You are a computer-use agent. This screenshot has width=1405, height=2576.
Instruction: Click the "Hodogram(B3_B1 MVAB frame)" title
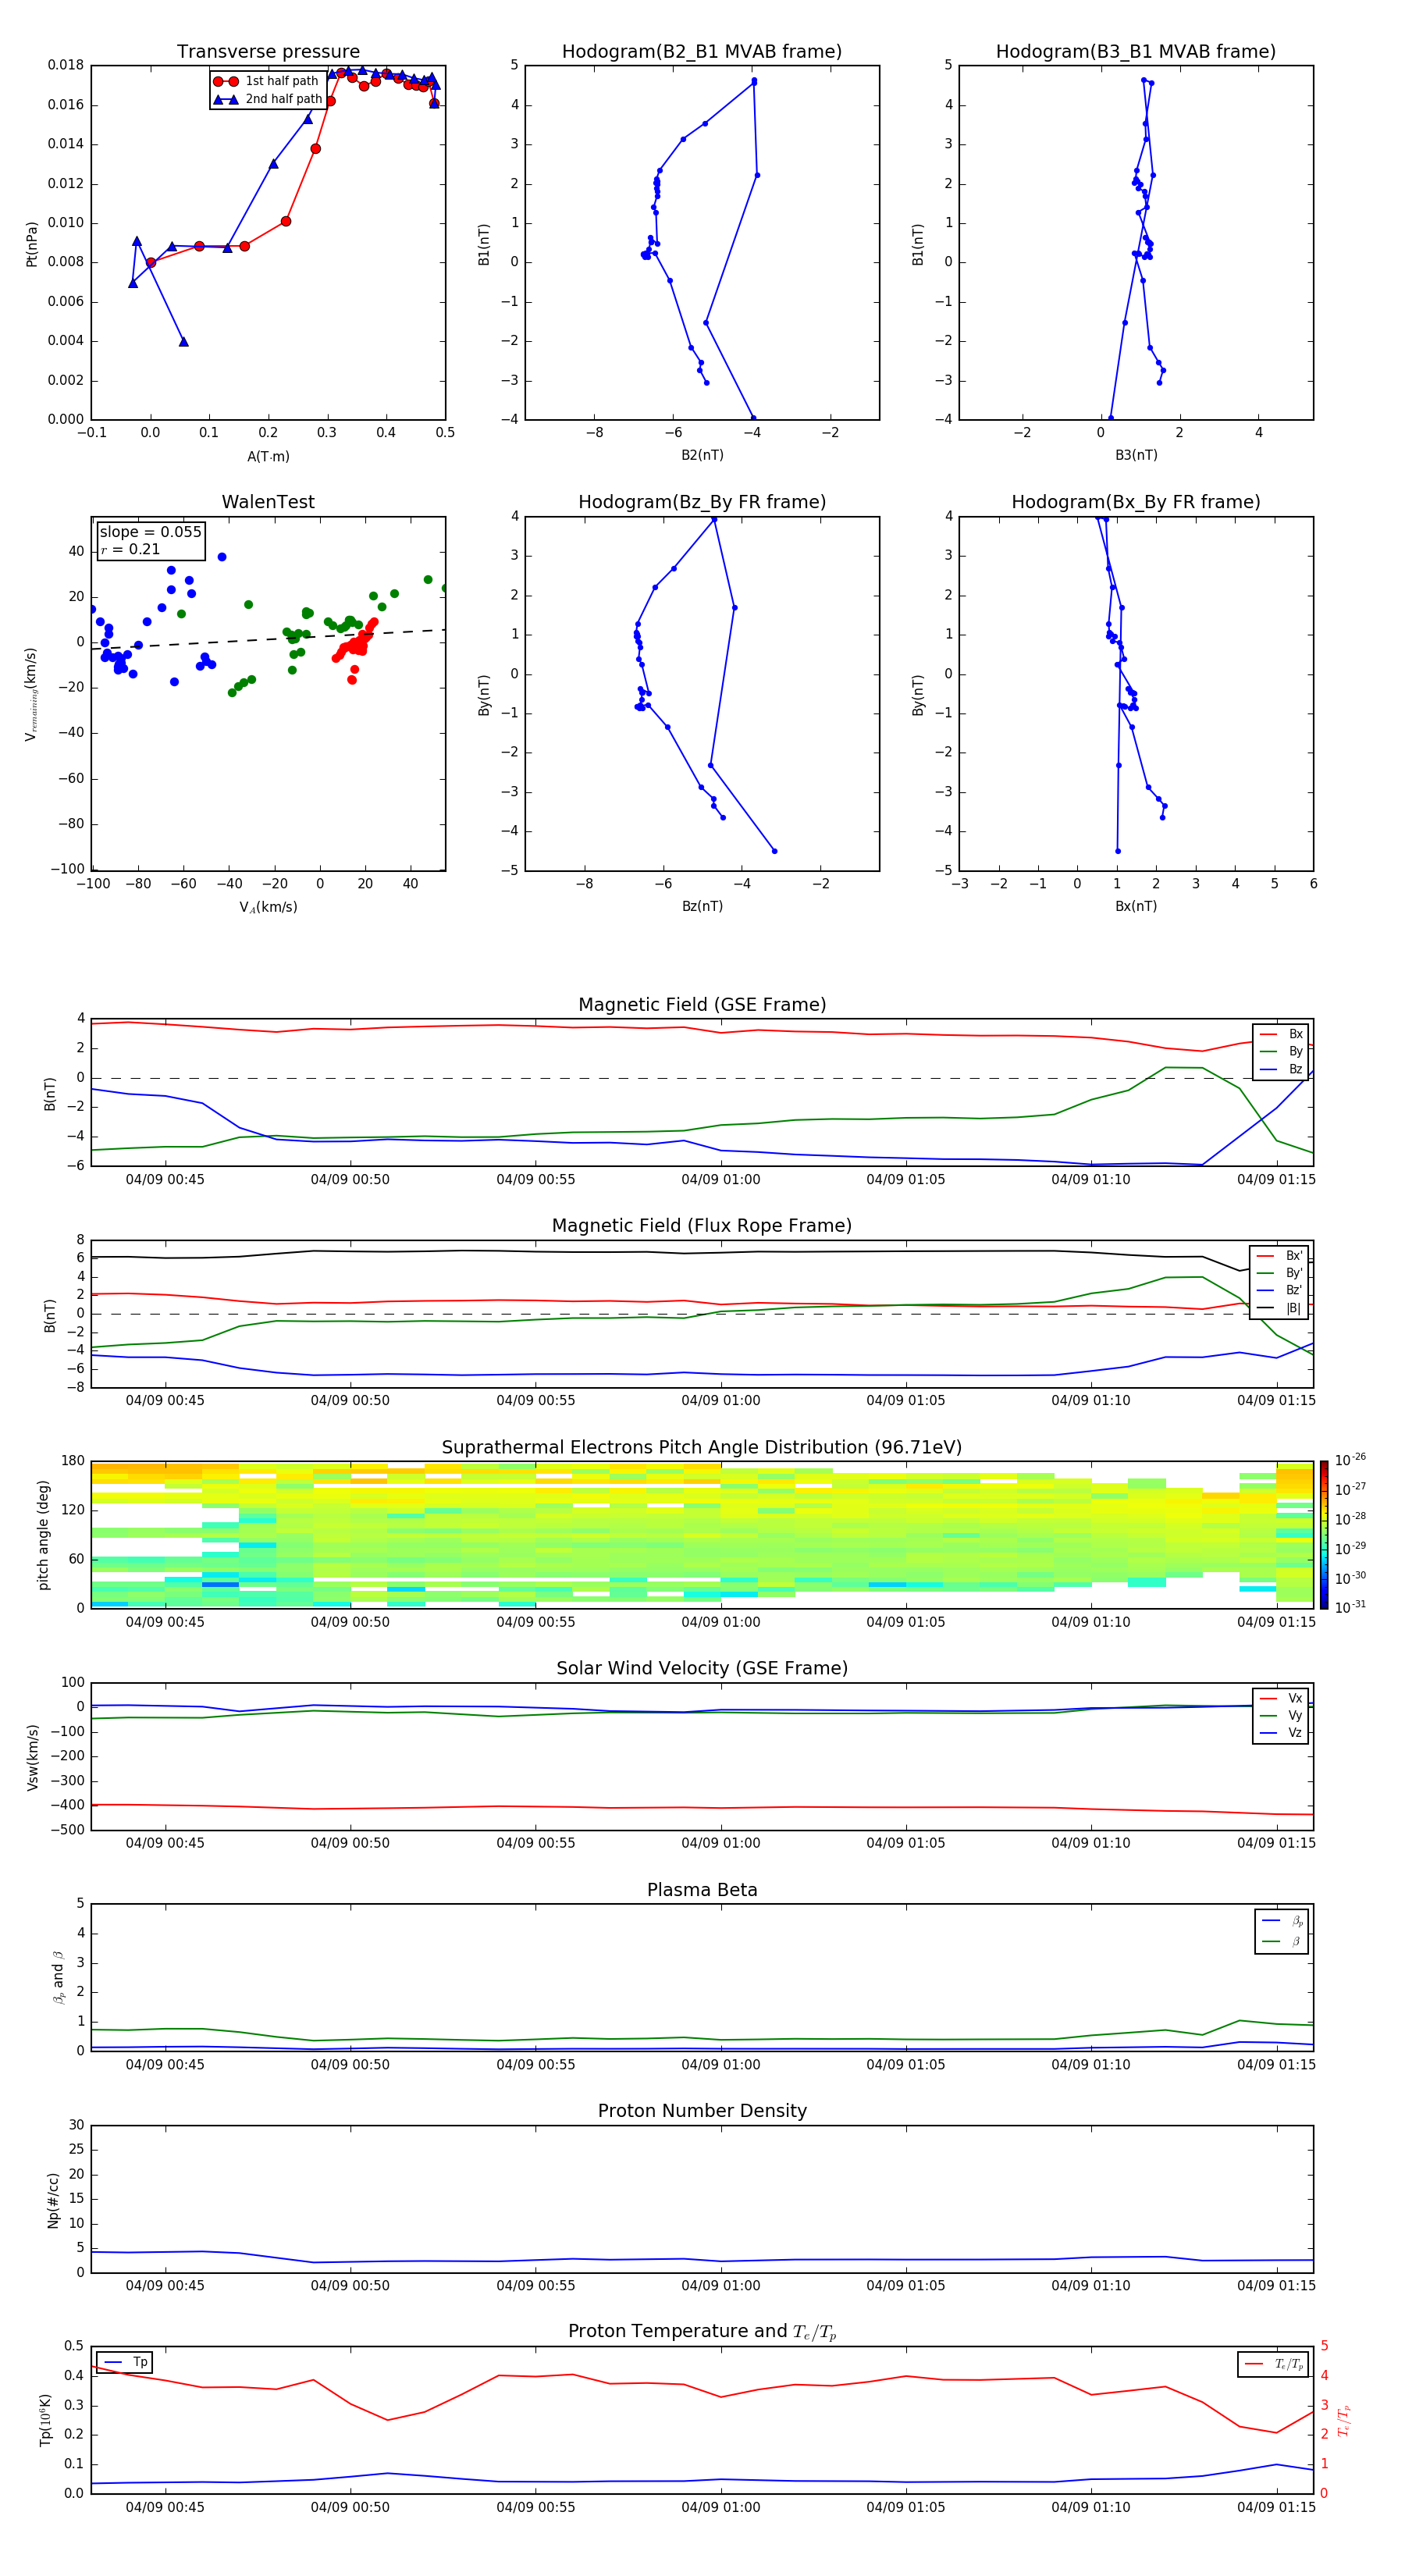pyautogui.click(x=1136, y=52)
